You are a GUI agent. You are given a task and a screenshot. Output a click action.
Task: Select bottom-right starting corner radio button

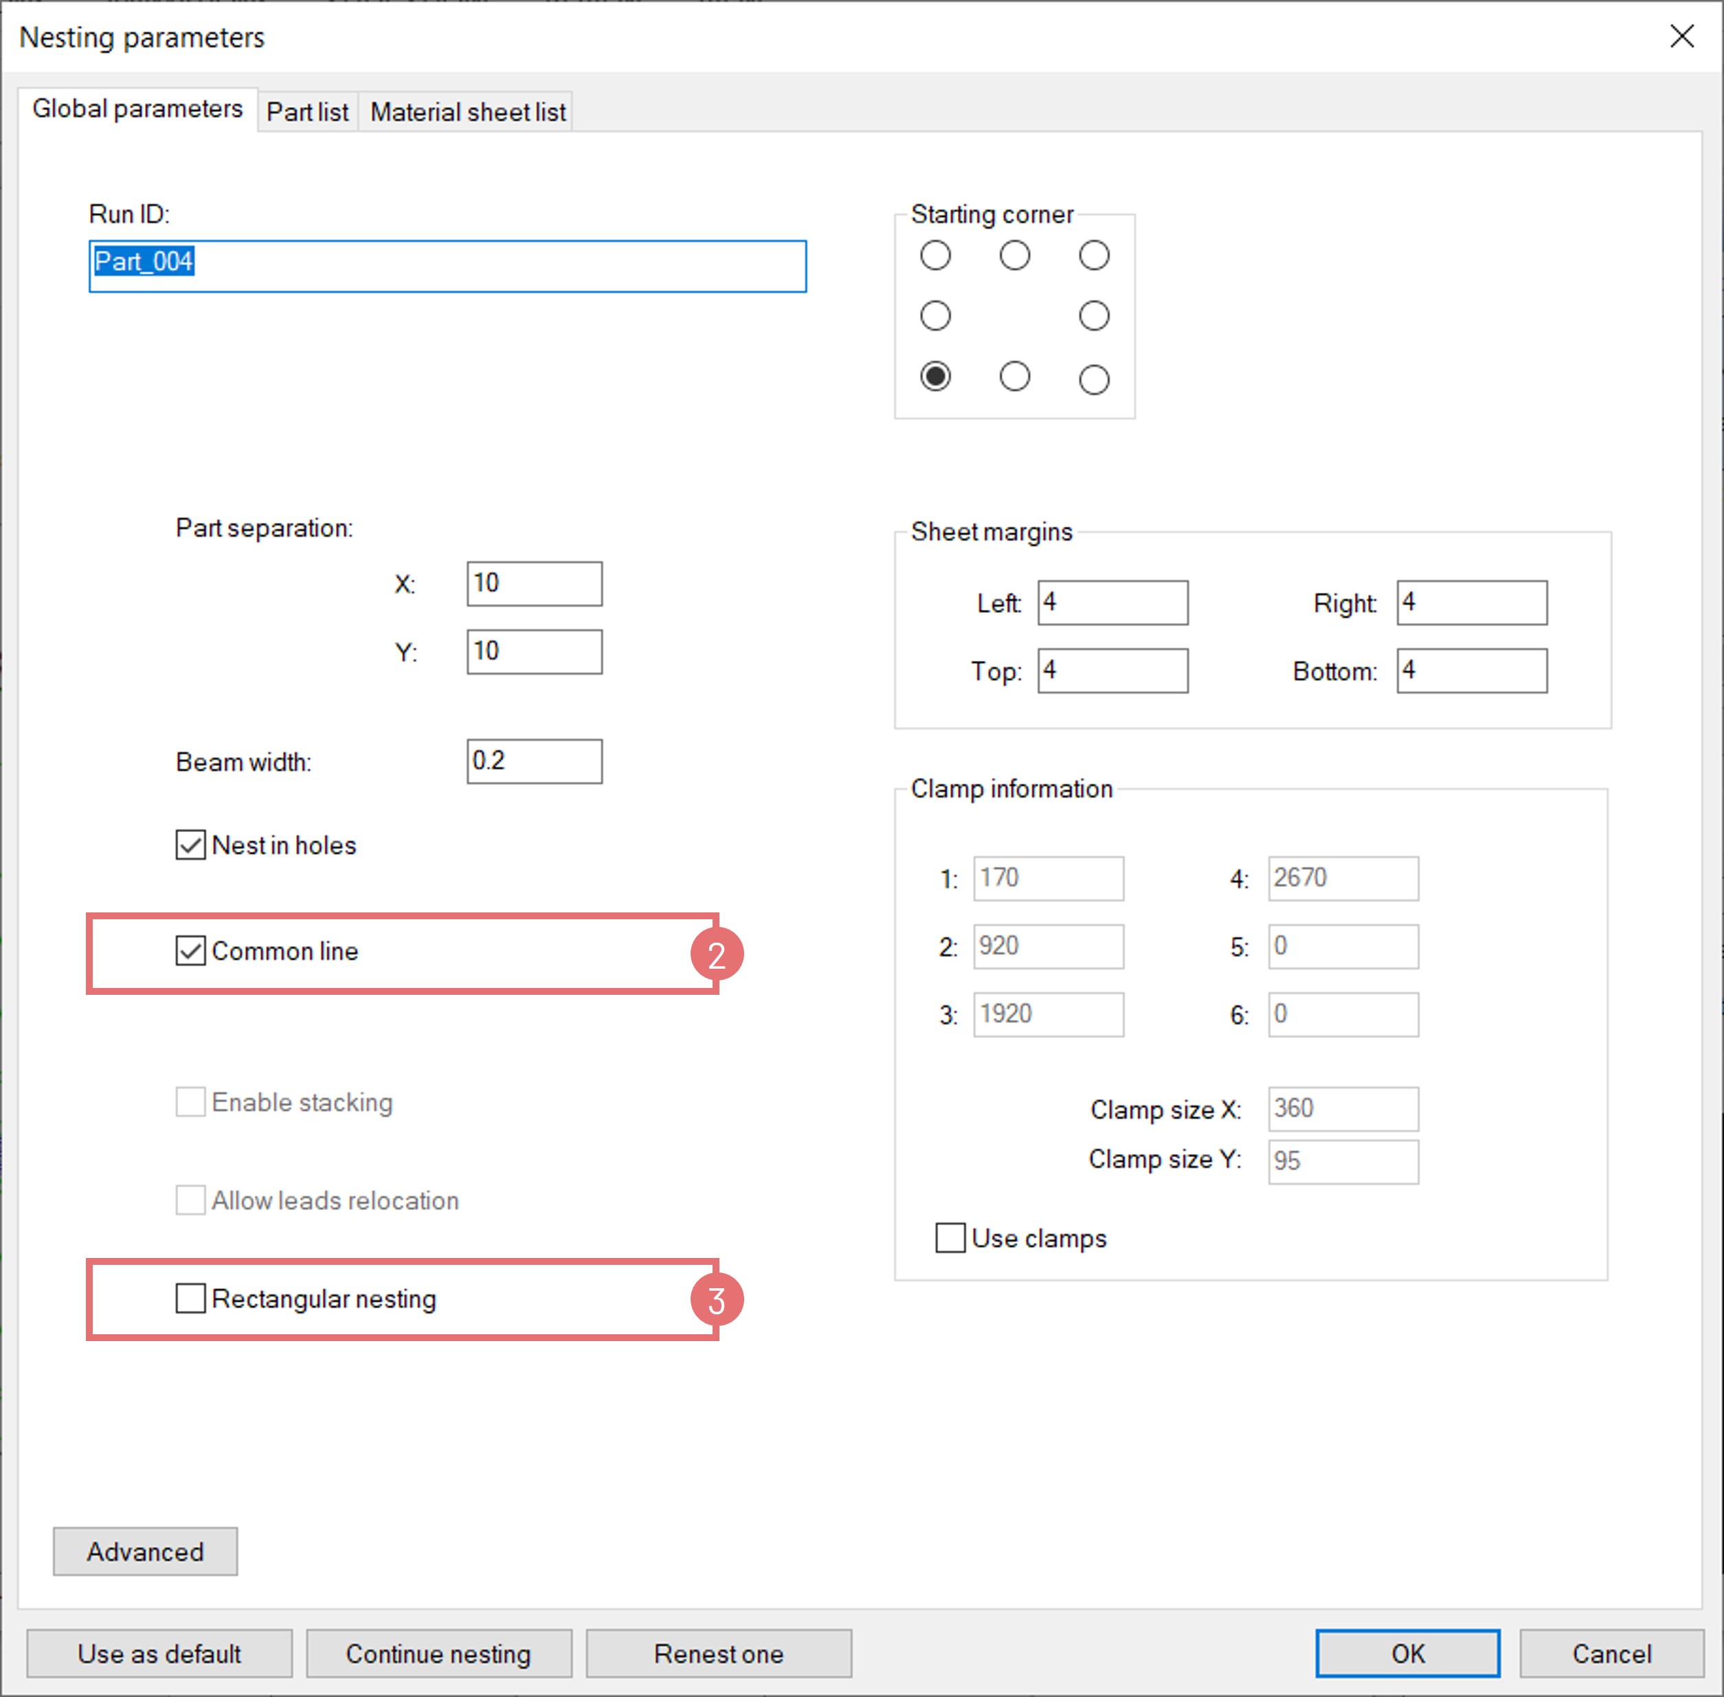tap(1094, 380)
